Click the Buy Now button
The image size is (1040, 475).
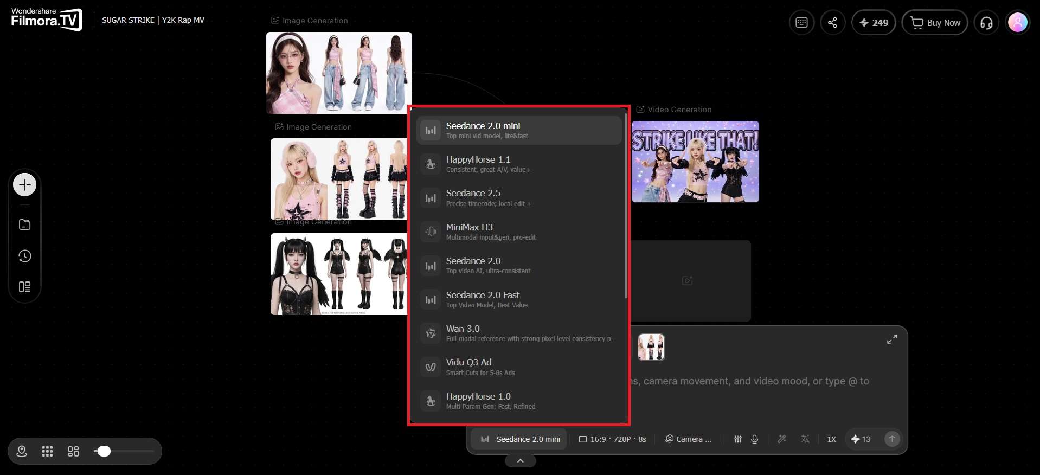(935, 22)
